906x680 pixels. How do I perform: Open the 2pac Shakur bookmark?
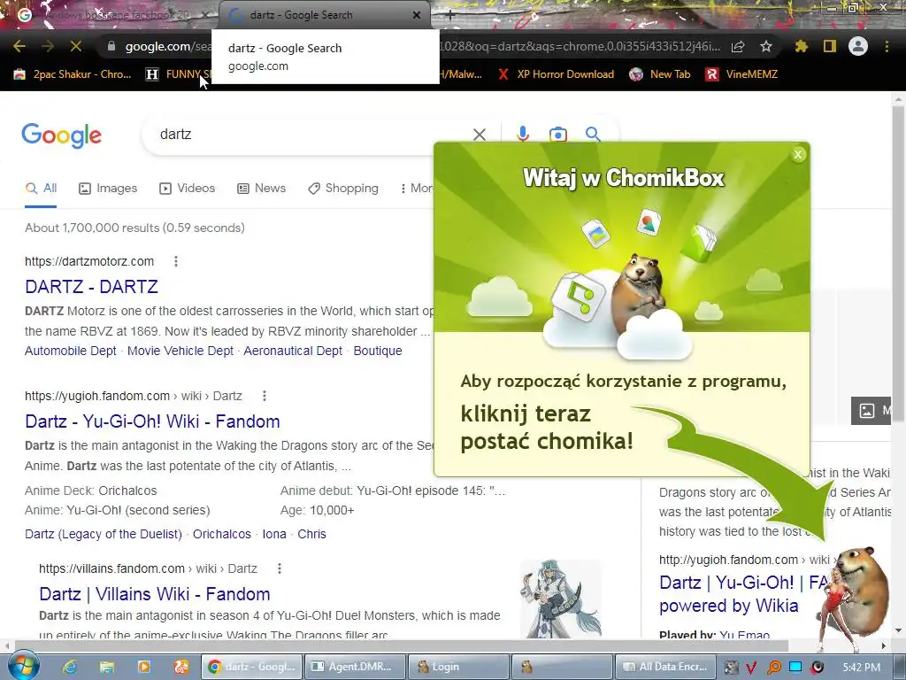[x=73, y=74]
